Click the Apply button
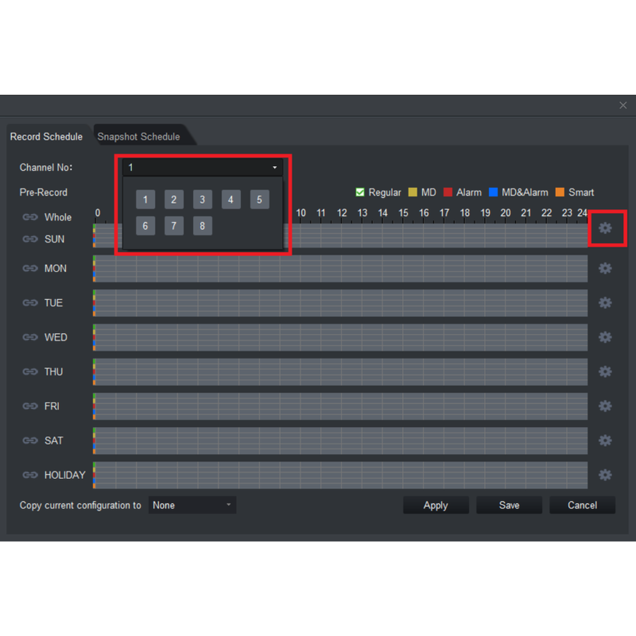636x636 pixels. 436,505
